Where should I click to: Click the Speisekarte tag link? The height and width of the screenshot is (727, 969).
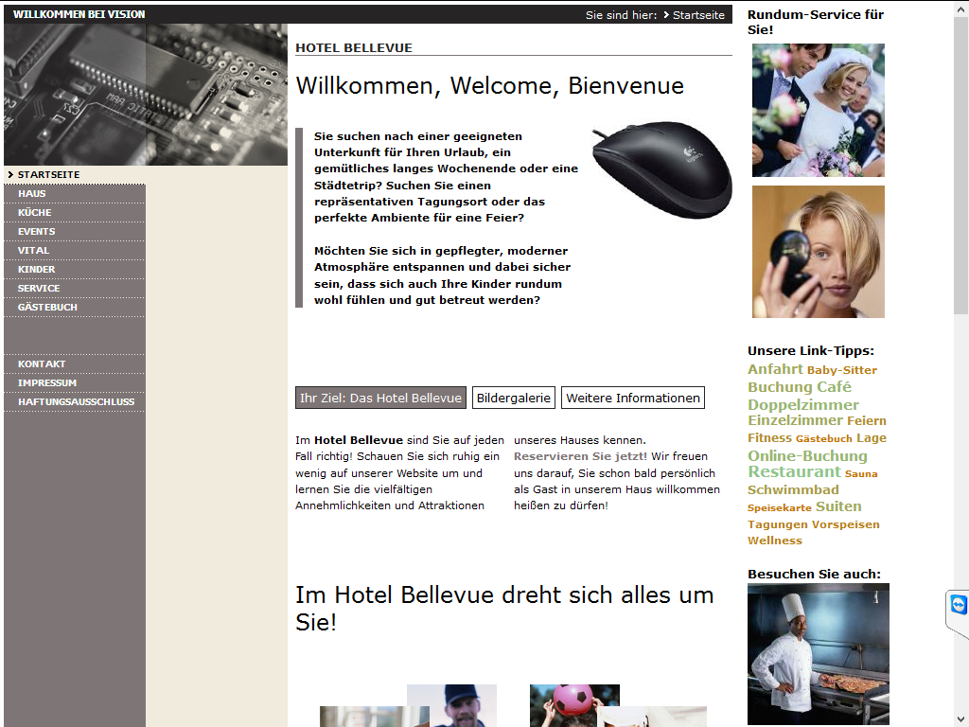click(x=780, y=508)
